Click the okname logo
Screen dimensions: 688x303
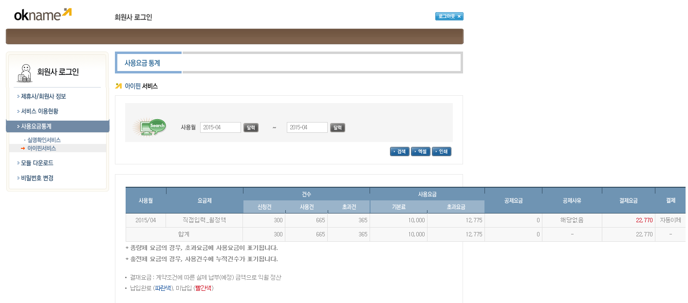click(x=43, y=15)
